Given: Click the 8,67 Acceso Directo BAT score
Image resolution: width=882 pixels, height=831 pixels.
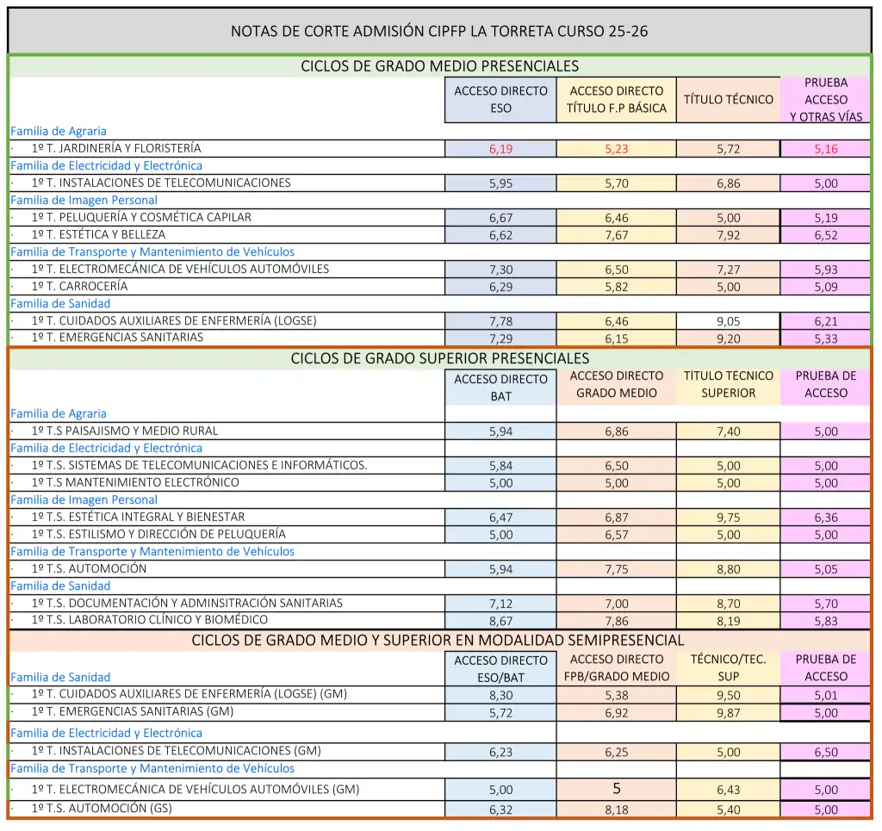Looking at the screenshot, I should point(500,621).
